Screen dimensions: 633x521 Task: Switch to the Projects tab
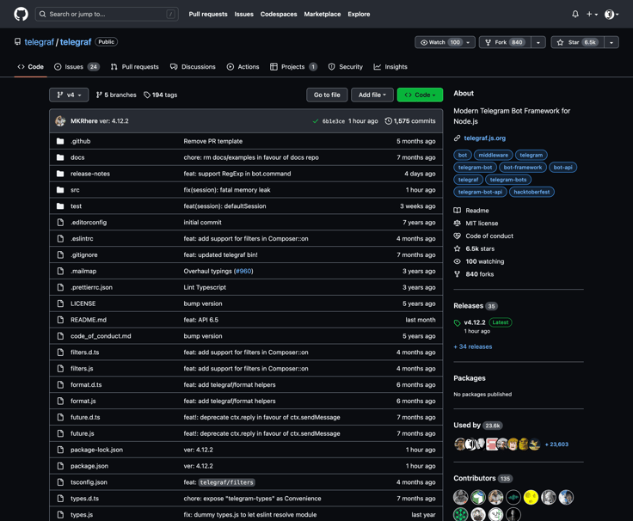pos(293,67)
